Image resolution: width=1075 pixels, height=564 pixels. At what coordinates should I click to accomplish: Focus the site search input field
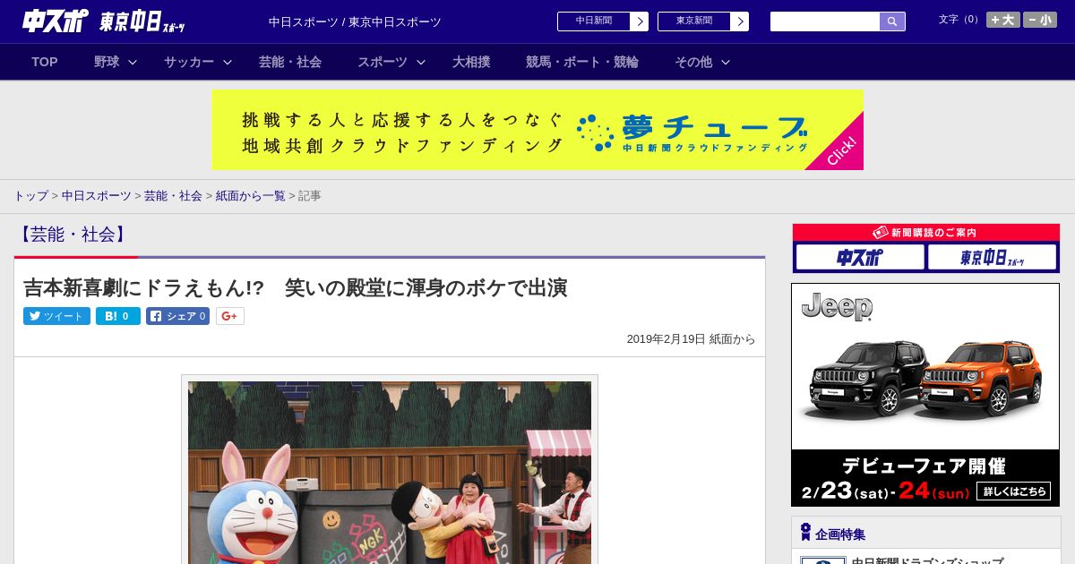[x=825, y=21]
